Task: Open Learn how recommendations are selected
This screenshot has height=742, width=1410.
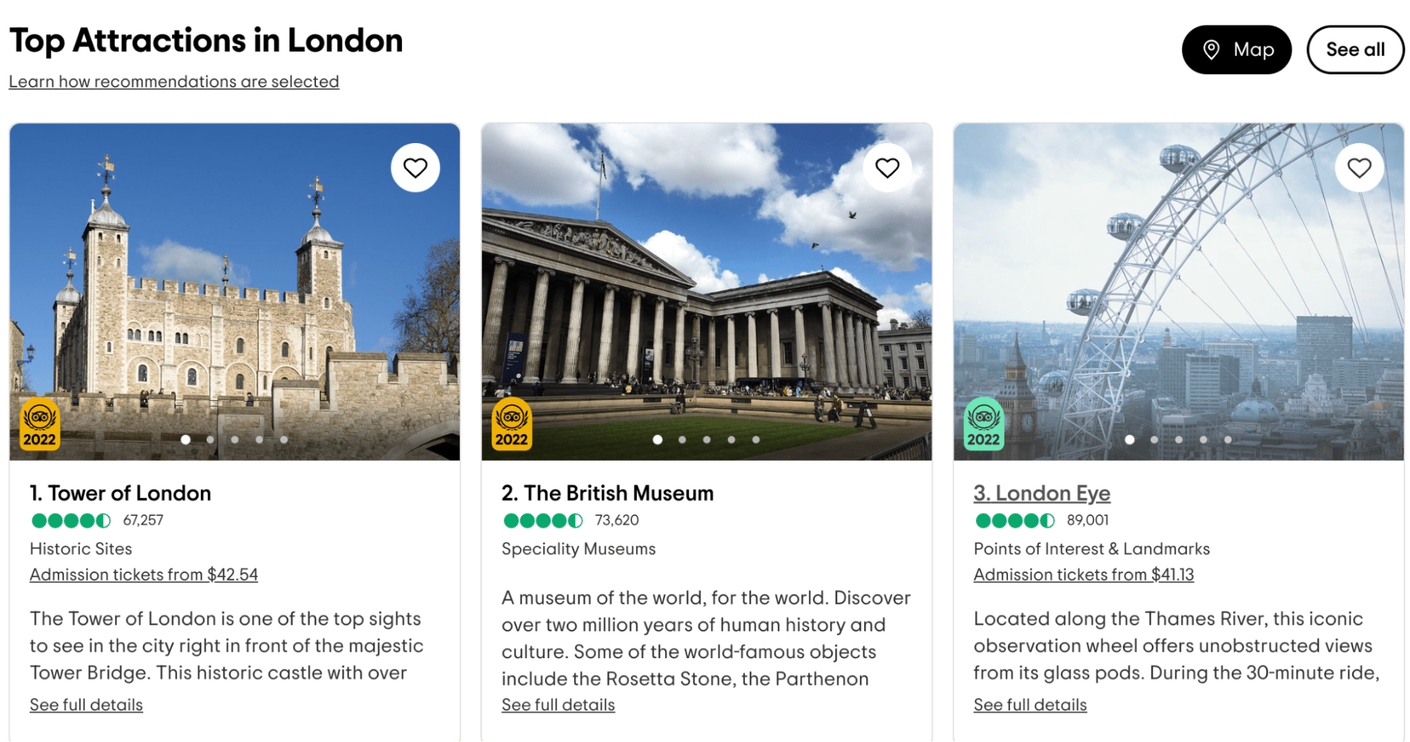Action: pyautogui.click(x=174, y=82)
